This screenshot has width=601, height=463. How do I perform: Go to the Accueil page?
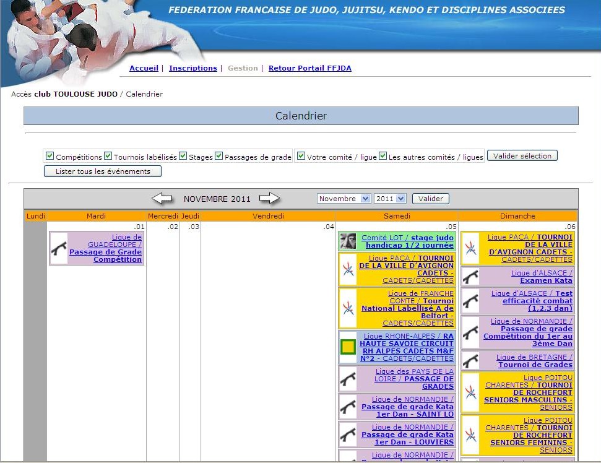(144, 68)
